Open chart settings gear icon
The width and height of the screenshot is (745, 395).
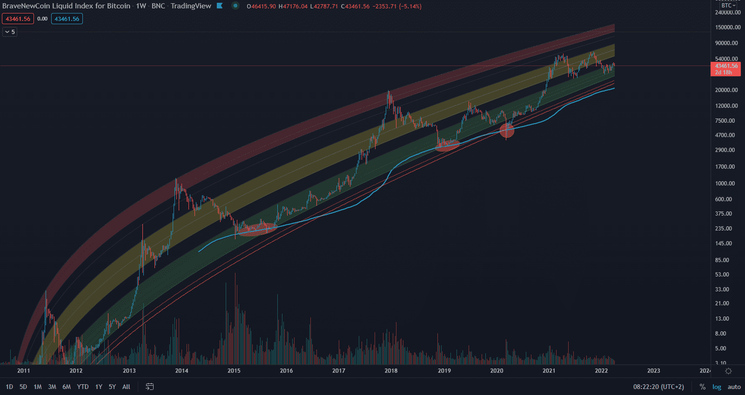pyautogui.click(x=728, y=371)
